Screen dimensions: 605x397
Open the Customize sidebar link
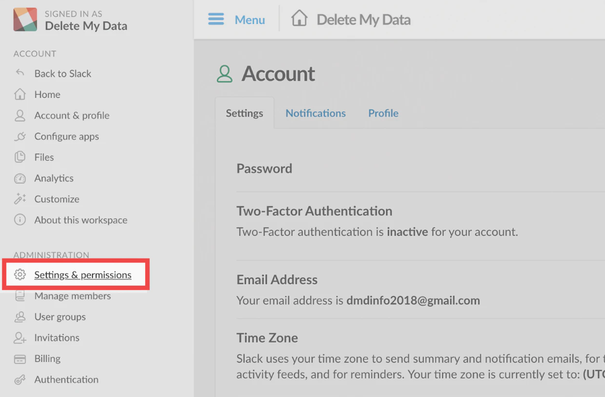coord(57,199)
